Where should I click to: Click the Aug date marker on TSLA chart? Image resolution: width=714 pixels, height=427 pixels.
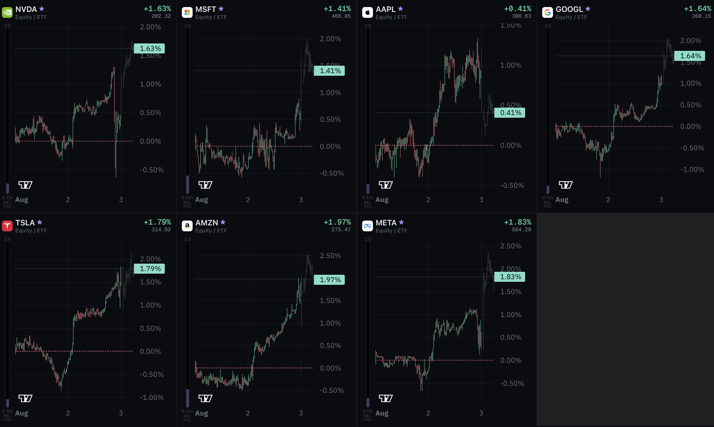click(22, 413)
